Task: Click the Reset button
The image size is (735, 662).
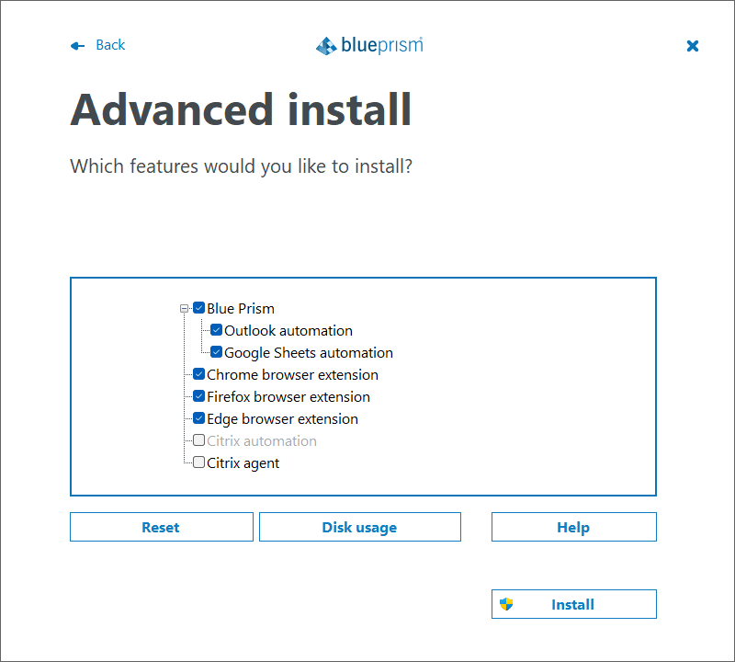Action: [x=162, y=527]
